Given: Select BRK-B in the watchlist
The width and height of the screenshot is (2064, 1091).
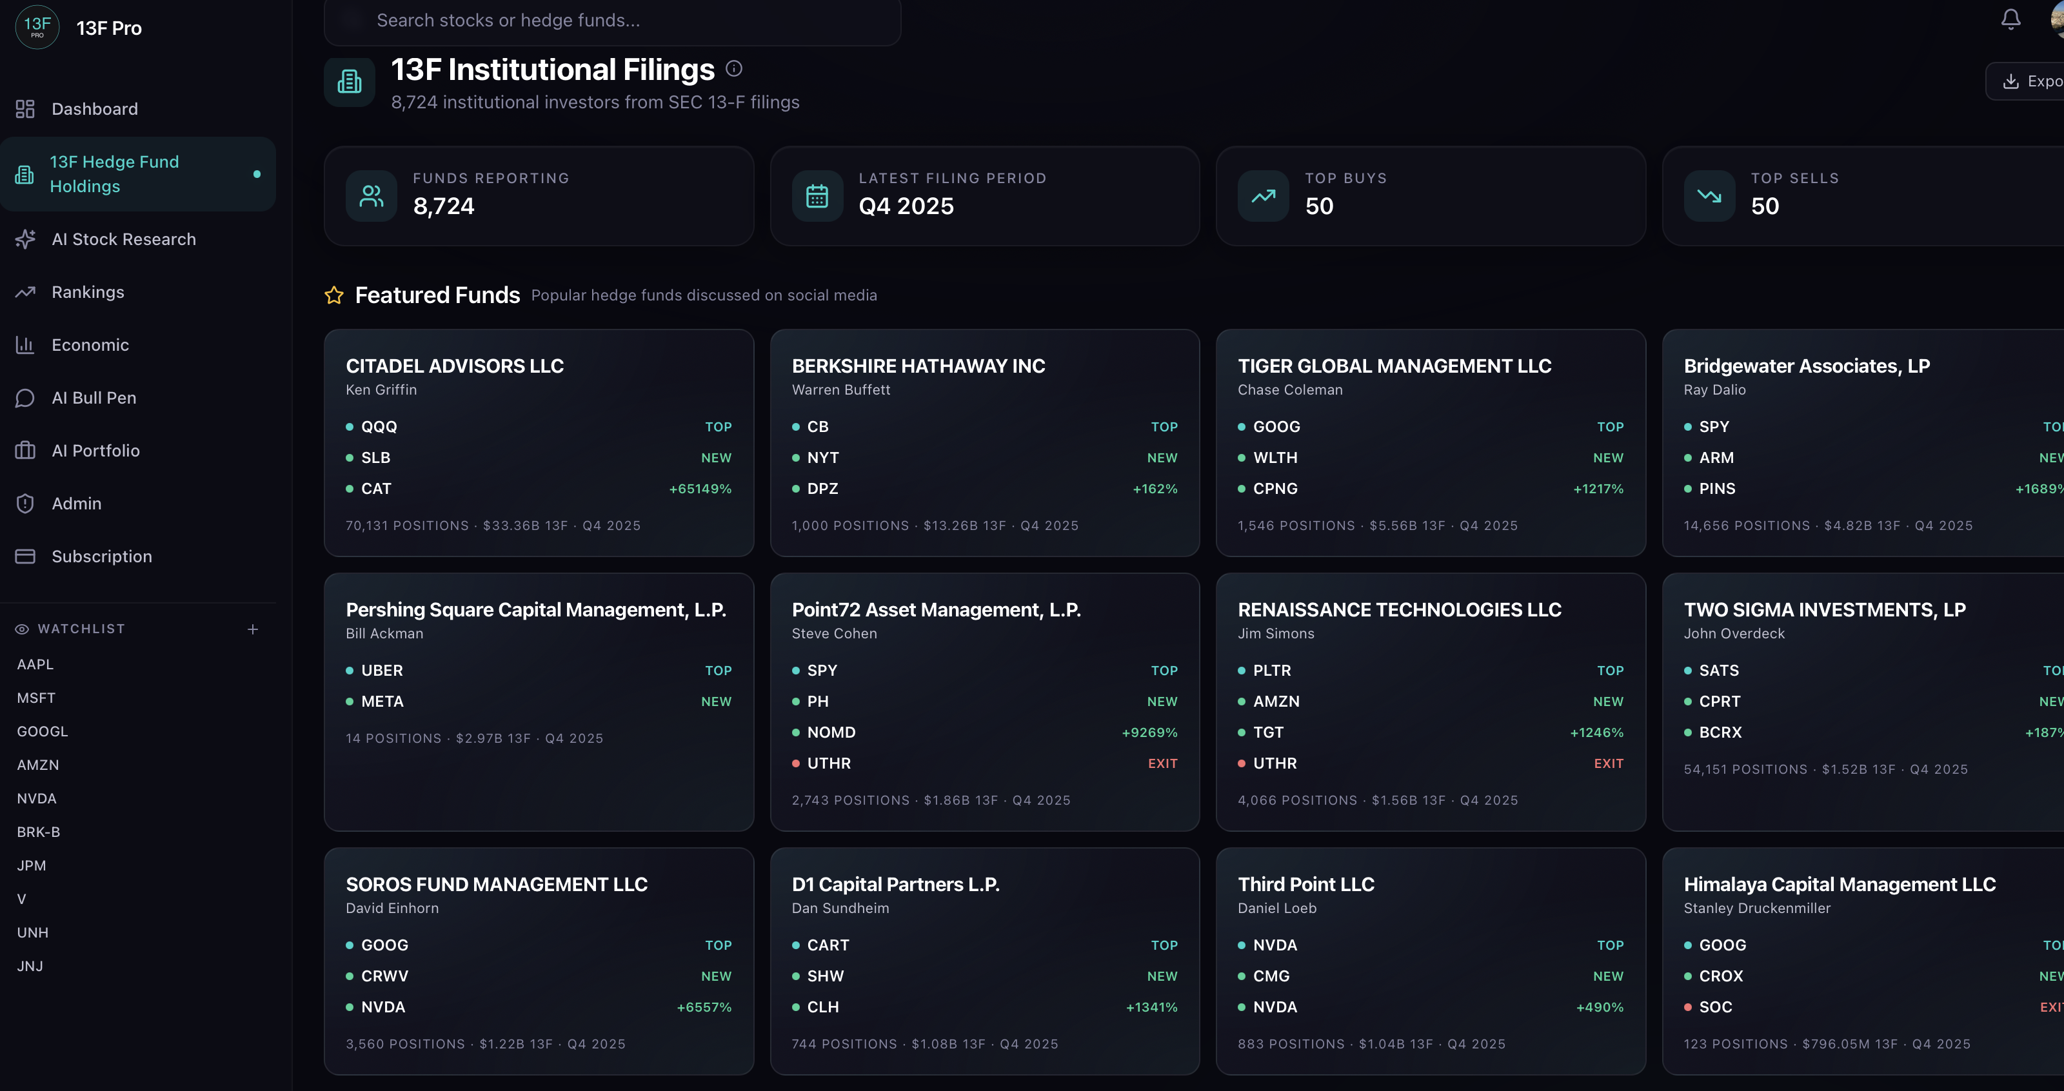Looking at the screenshot, I should click(39, 832).
